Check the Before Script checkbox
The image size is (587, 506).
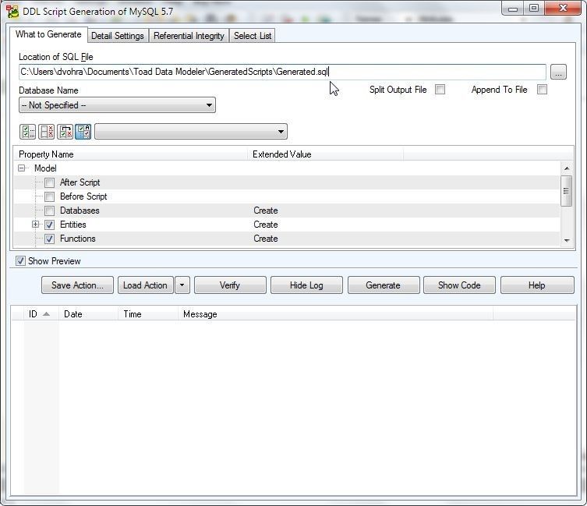point(49,196)
